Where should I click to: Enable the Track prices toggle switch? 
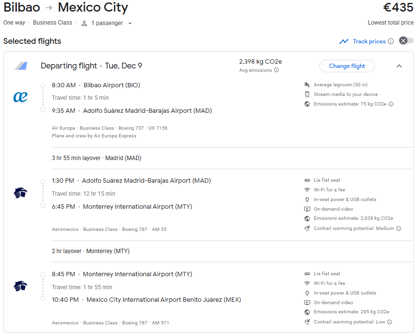[x=406, y=41]
